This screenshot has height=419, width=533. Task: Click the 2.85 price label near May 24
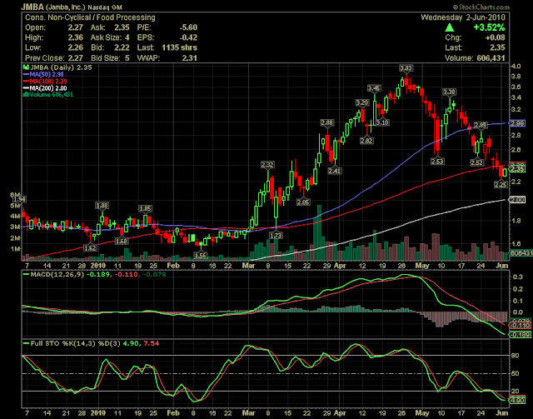pyautogui.click(x=481, y=125)
